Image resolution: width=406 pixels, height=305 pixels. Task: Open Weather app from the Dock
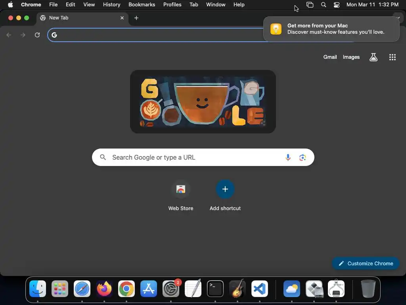pos(292,288)
